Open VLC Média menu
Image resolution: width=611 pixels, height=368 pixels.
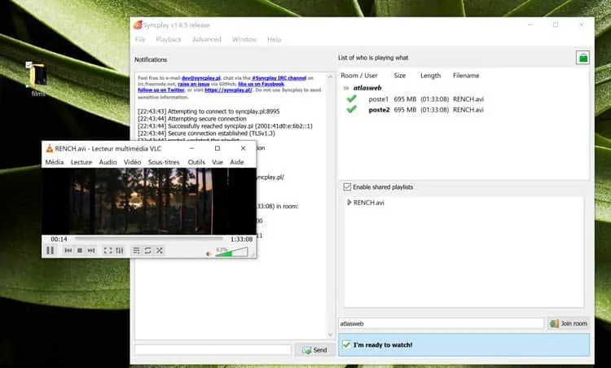click(x=54, y=162)
